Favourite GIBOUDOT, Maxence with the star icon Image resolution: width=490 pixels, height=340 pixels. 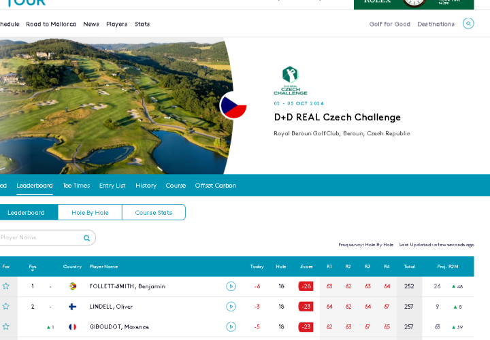6,326
